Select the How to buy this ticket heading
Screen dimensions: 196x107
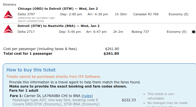pos(31,70)
